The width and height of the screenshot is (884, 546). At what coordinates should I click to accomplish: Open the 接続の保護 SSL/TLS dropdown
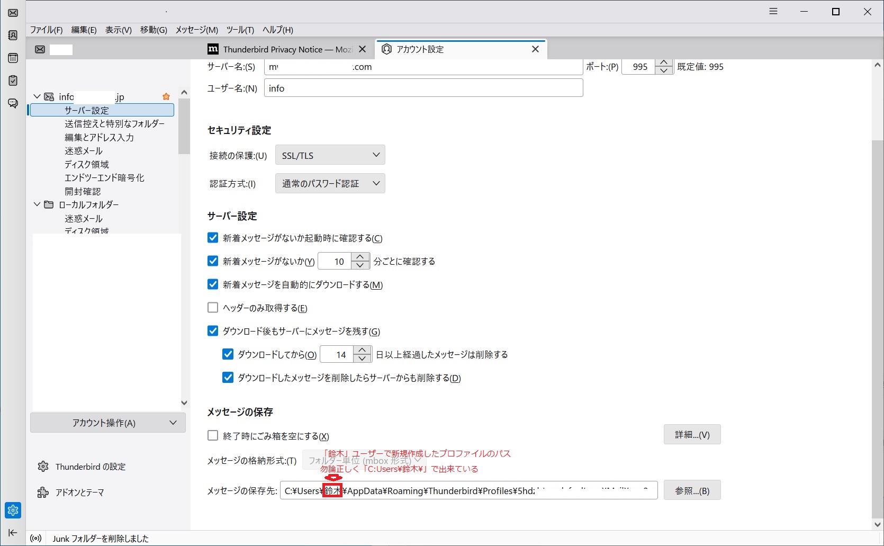[330, 155]
